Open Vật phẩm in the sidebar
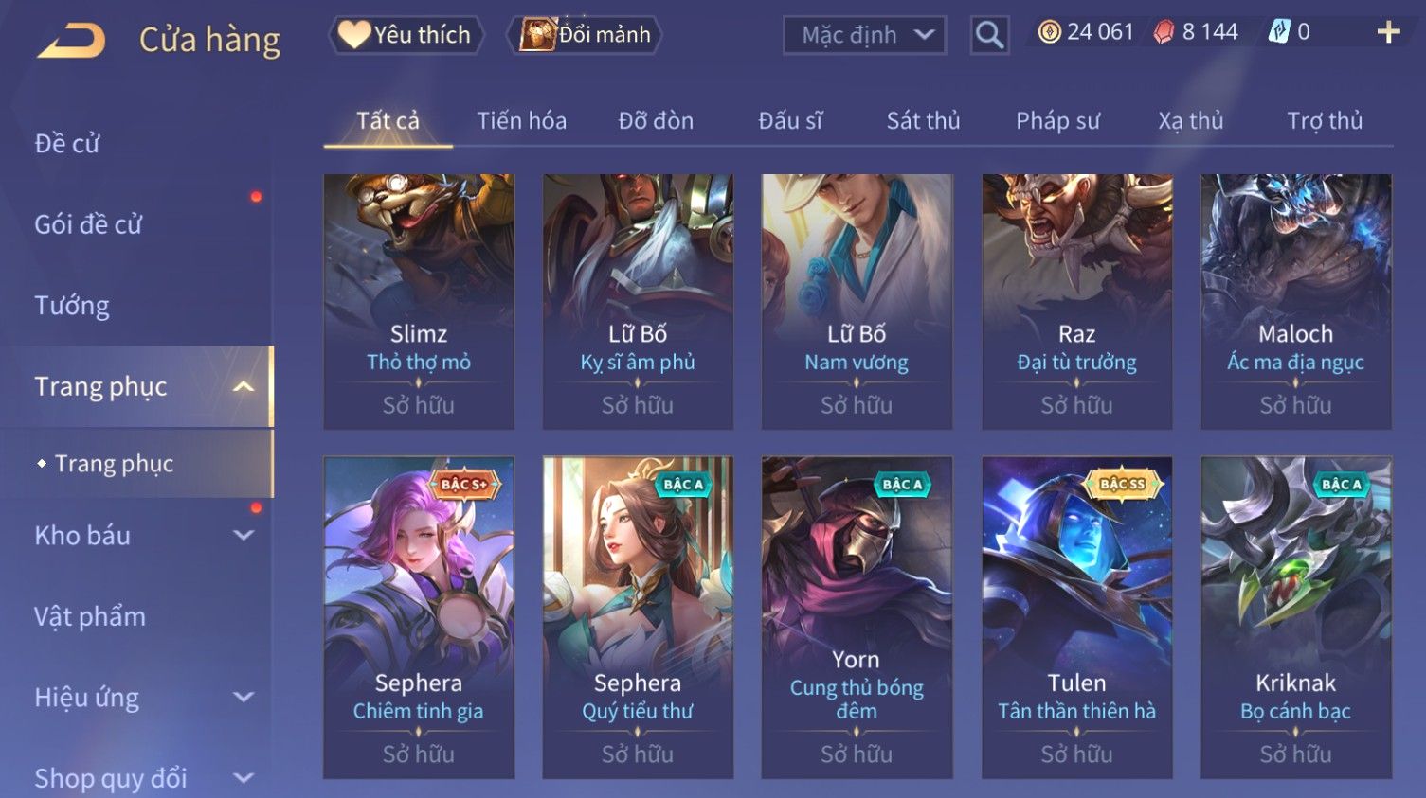The height and width of the screenshot is (798, 1426). click(x=90, y=616)
